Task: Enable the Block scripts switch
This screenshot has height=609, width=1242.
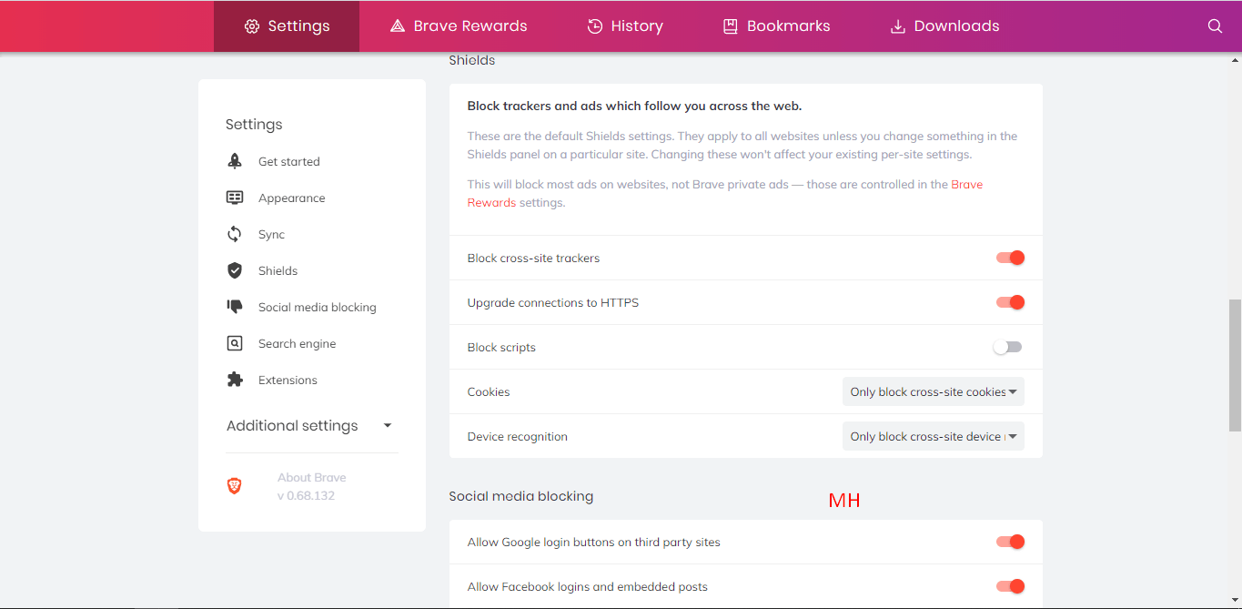Action: [1008, 347]
